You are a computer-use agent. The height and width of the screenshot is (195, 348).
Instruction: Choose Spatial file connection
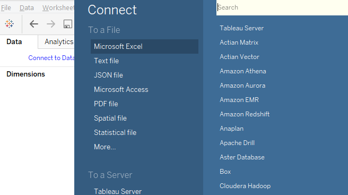coord(110,118)
